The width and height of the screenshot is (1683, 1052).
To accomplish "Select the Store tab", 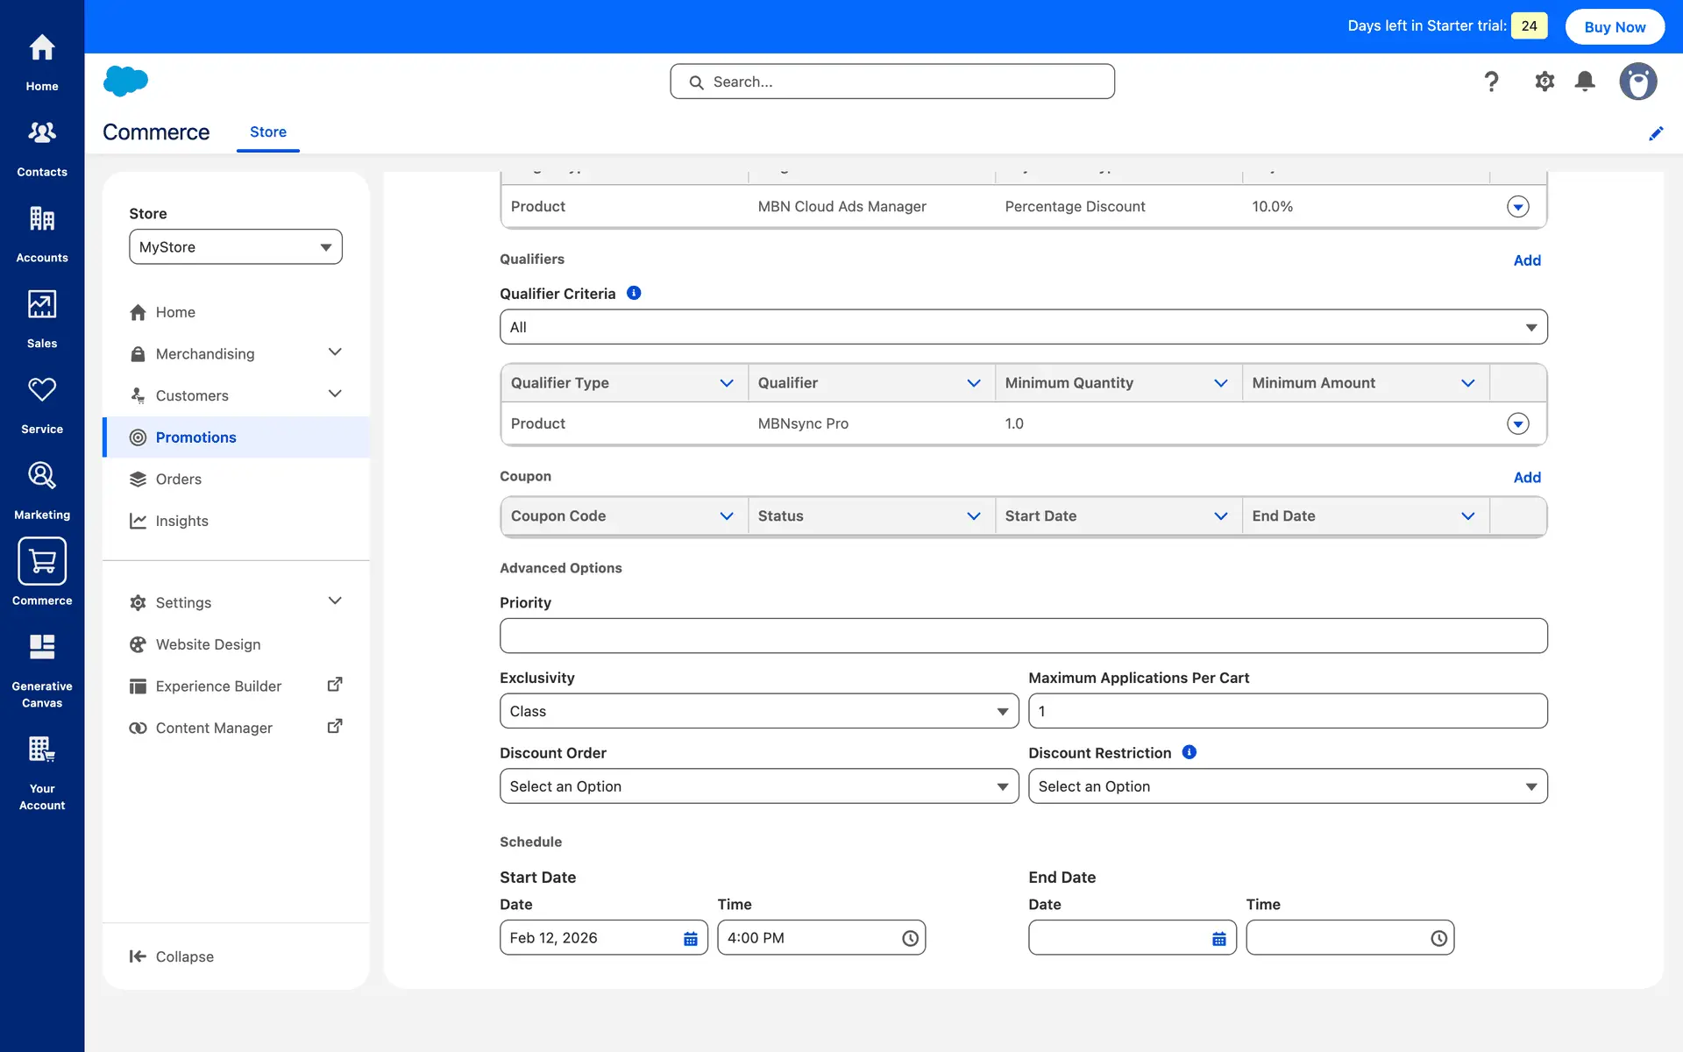I will pyautogui.click(x=267, y=131).
